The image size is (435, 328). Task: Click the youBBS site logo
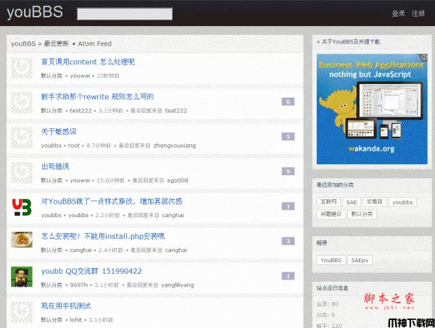35,12
